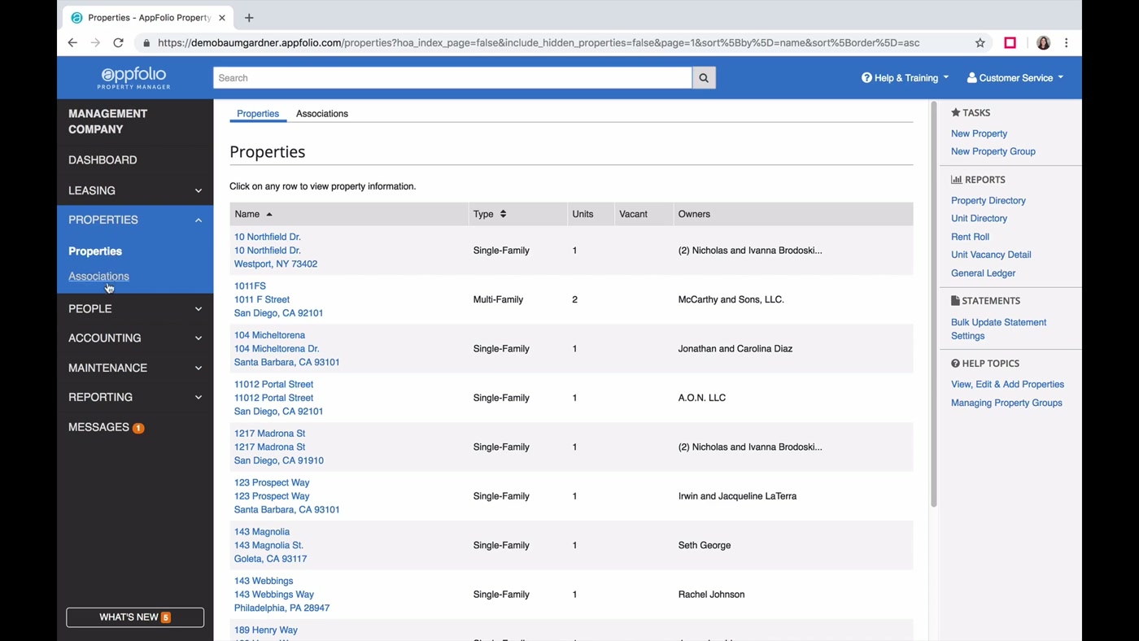The image size is (1139, 641).
Task: Click New Property Group link
Action: (x=993, y=151)
